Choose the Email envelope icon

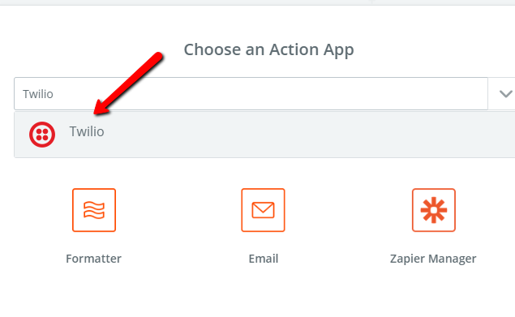(263, 210)
